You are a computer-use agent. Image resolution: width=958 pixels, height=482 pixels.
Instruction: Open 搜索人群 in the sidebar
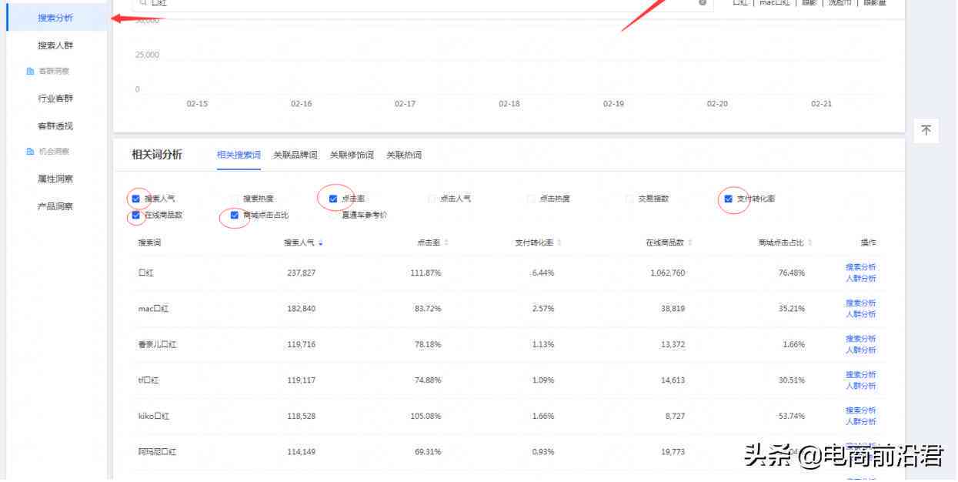pyautogui.click(x=55, y=45)
